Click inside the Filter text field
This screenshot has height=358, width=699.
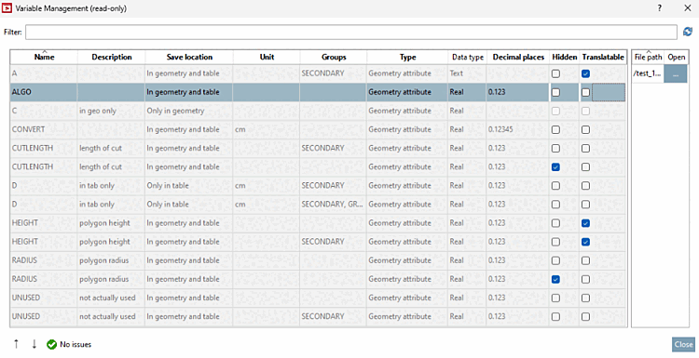[351, 32]
